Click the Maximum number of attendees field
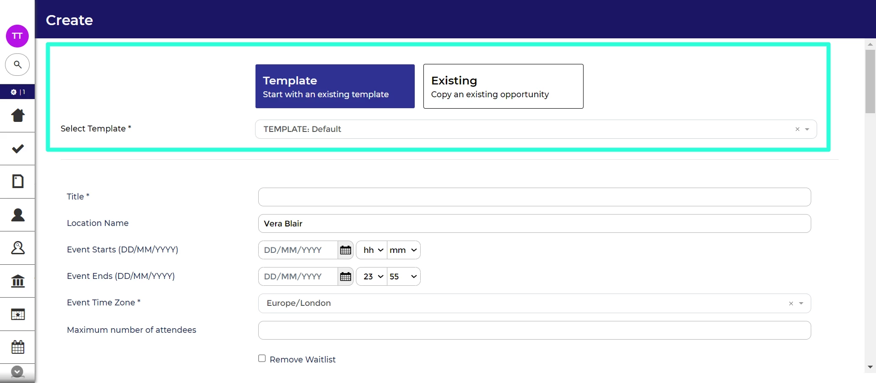Viewport: 876px width, 383px height. pyautogui.click(x=534, y=331)
